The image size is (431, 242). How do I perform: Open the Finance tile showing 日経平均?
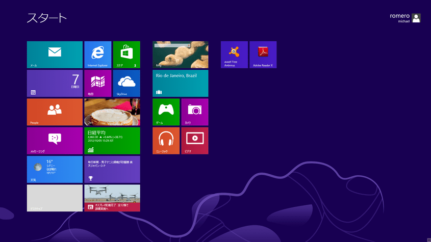coord(112,141)
